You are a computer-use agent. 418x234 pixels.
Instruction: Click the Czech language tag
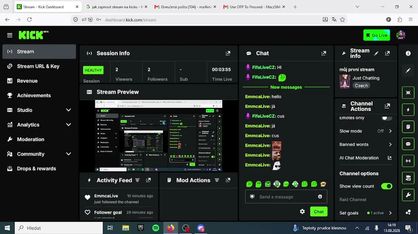point(361,85)
